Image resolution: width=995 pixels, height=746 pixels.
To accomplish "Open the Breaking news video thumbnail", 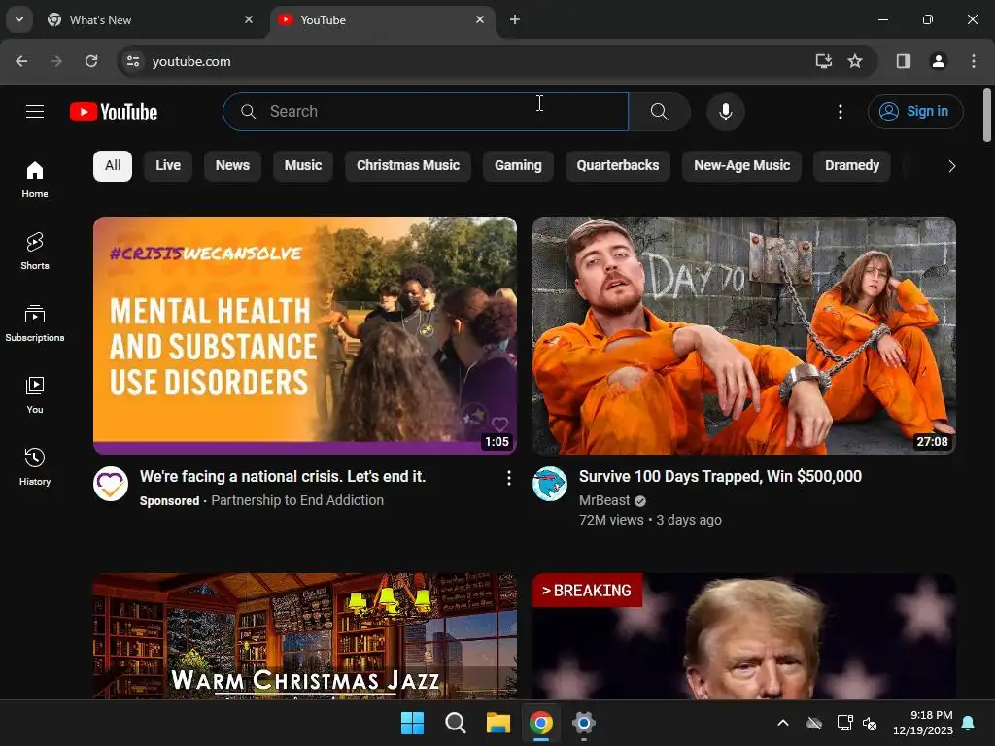I will point(743,636).
